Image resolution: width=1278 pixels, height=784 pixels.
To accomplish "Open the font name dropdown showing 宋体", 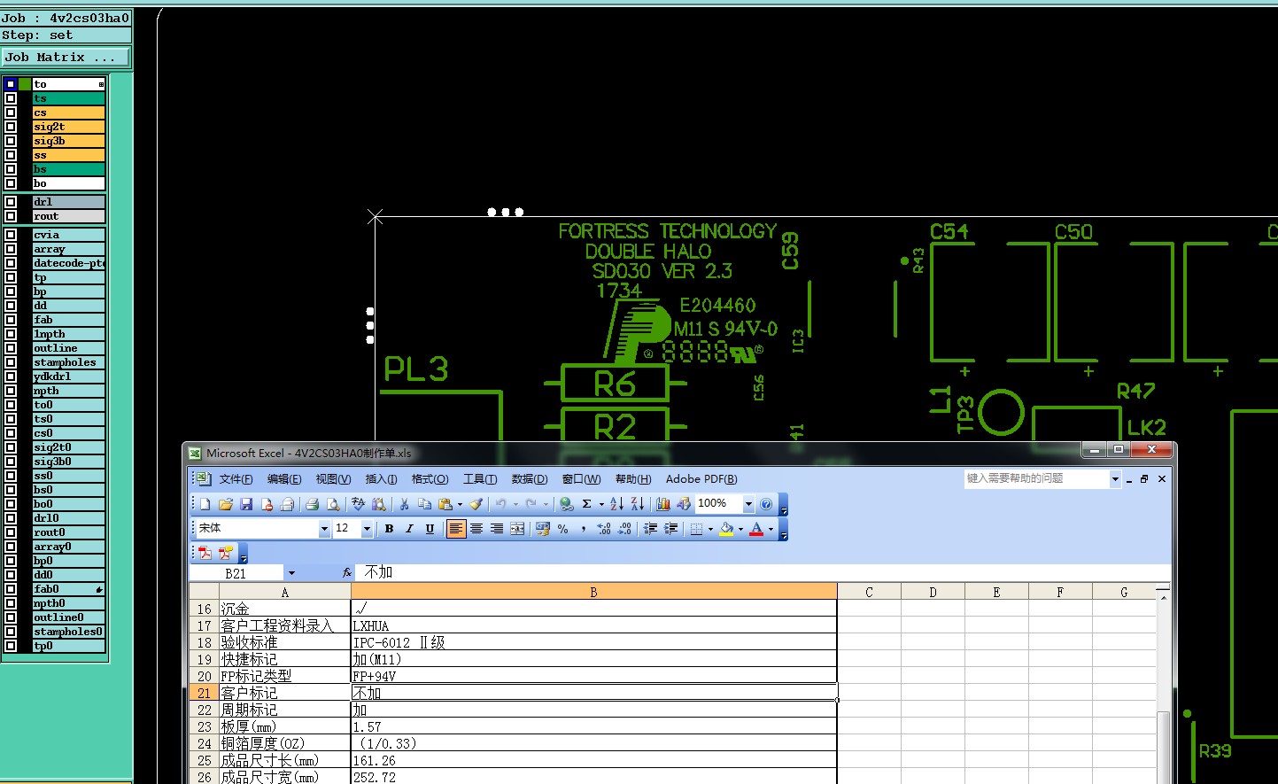I will coord(324,529).
